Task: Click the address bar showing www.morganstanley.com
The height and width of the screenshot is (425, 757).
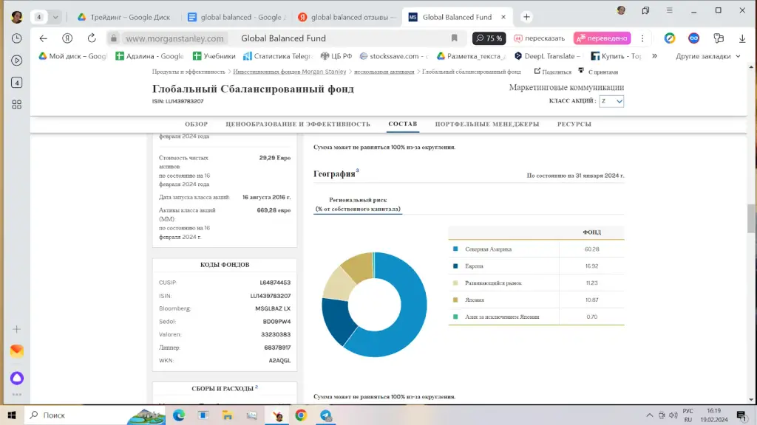Action: tap(174, 38)
